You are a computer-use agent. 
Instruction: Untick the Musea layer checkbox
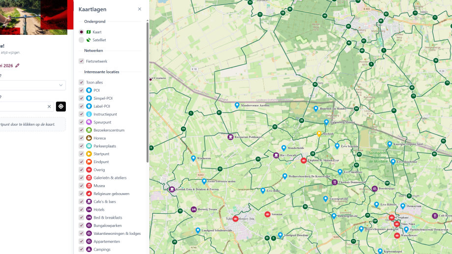pos(82,186)
